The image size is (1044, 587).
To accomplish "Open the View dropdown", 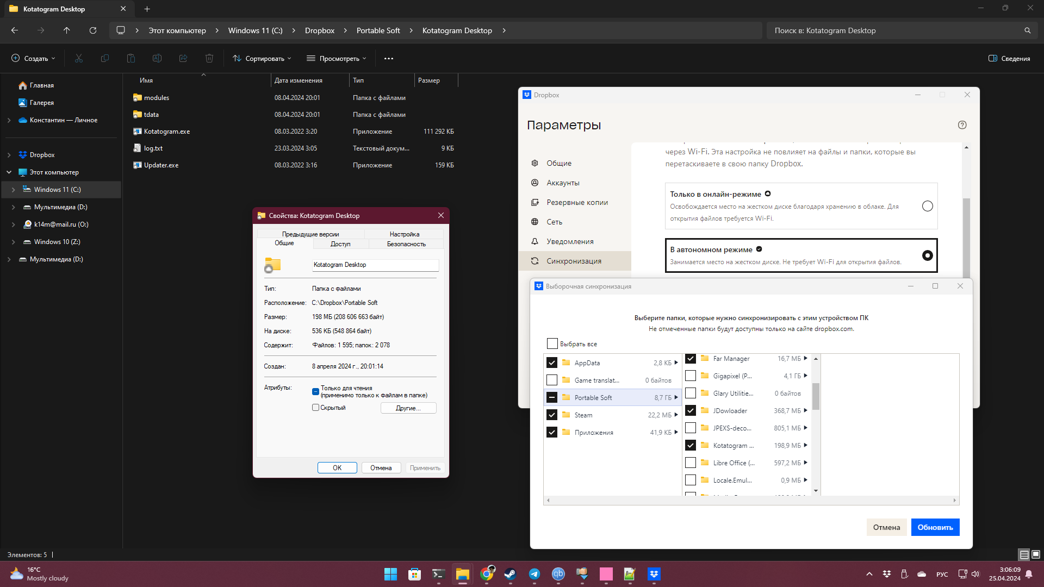I will pos(337,58).
